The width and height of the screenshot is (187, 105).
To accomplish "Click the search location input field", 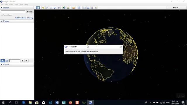I will click(13, 12).
